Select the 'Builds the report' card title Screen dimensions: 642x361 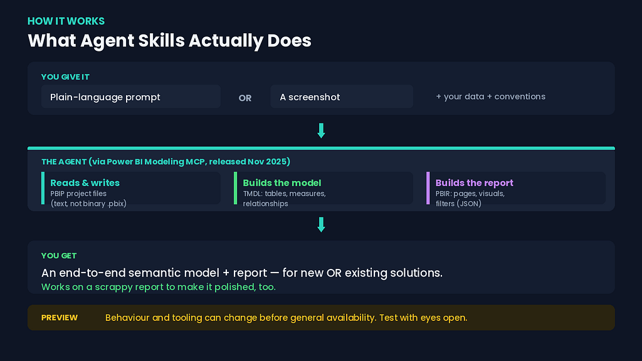coord(474,183)
